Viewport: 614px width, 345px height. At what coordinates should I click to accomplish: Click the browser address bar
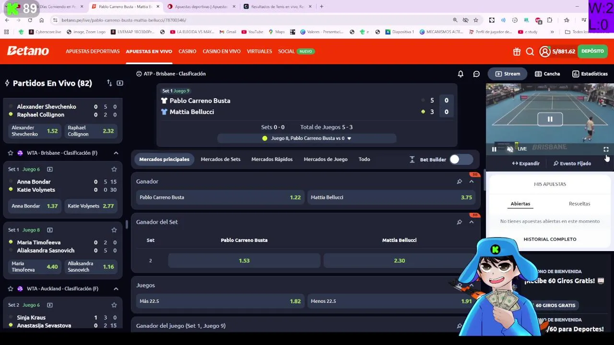pos(249,20)
